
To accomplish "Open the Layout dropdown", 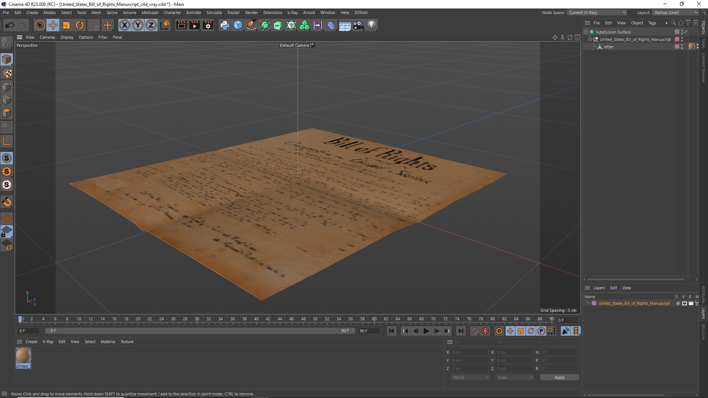I will coord(676,13).
